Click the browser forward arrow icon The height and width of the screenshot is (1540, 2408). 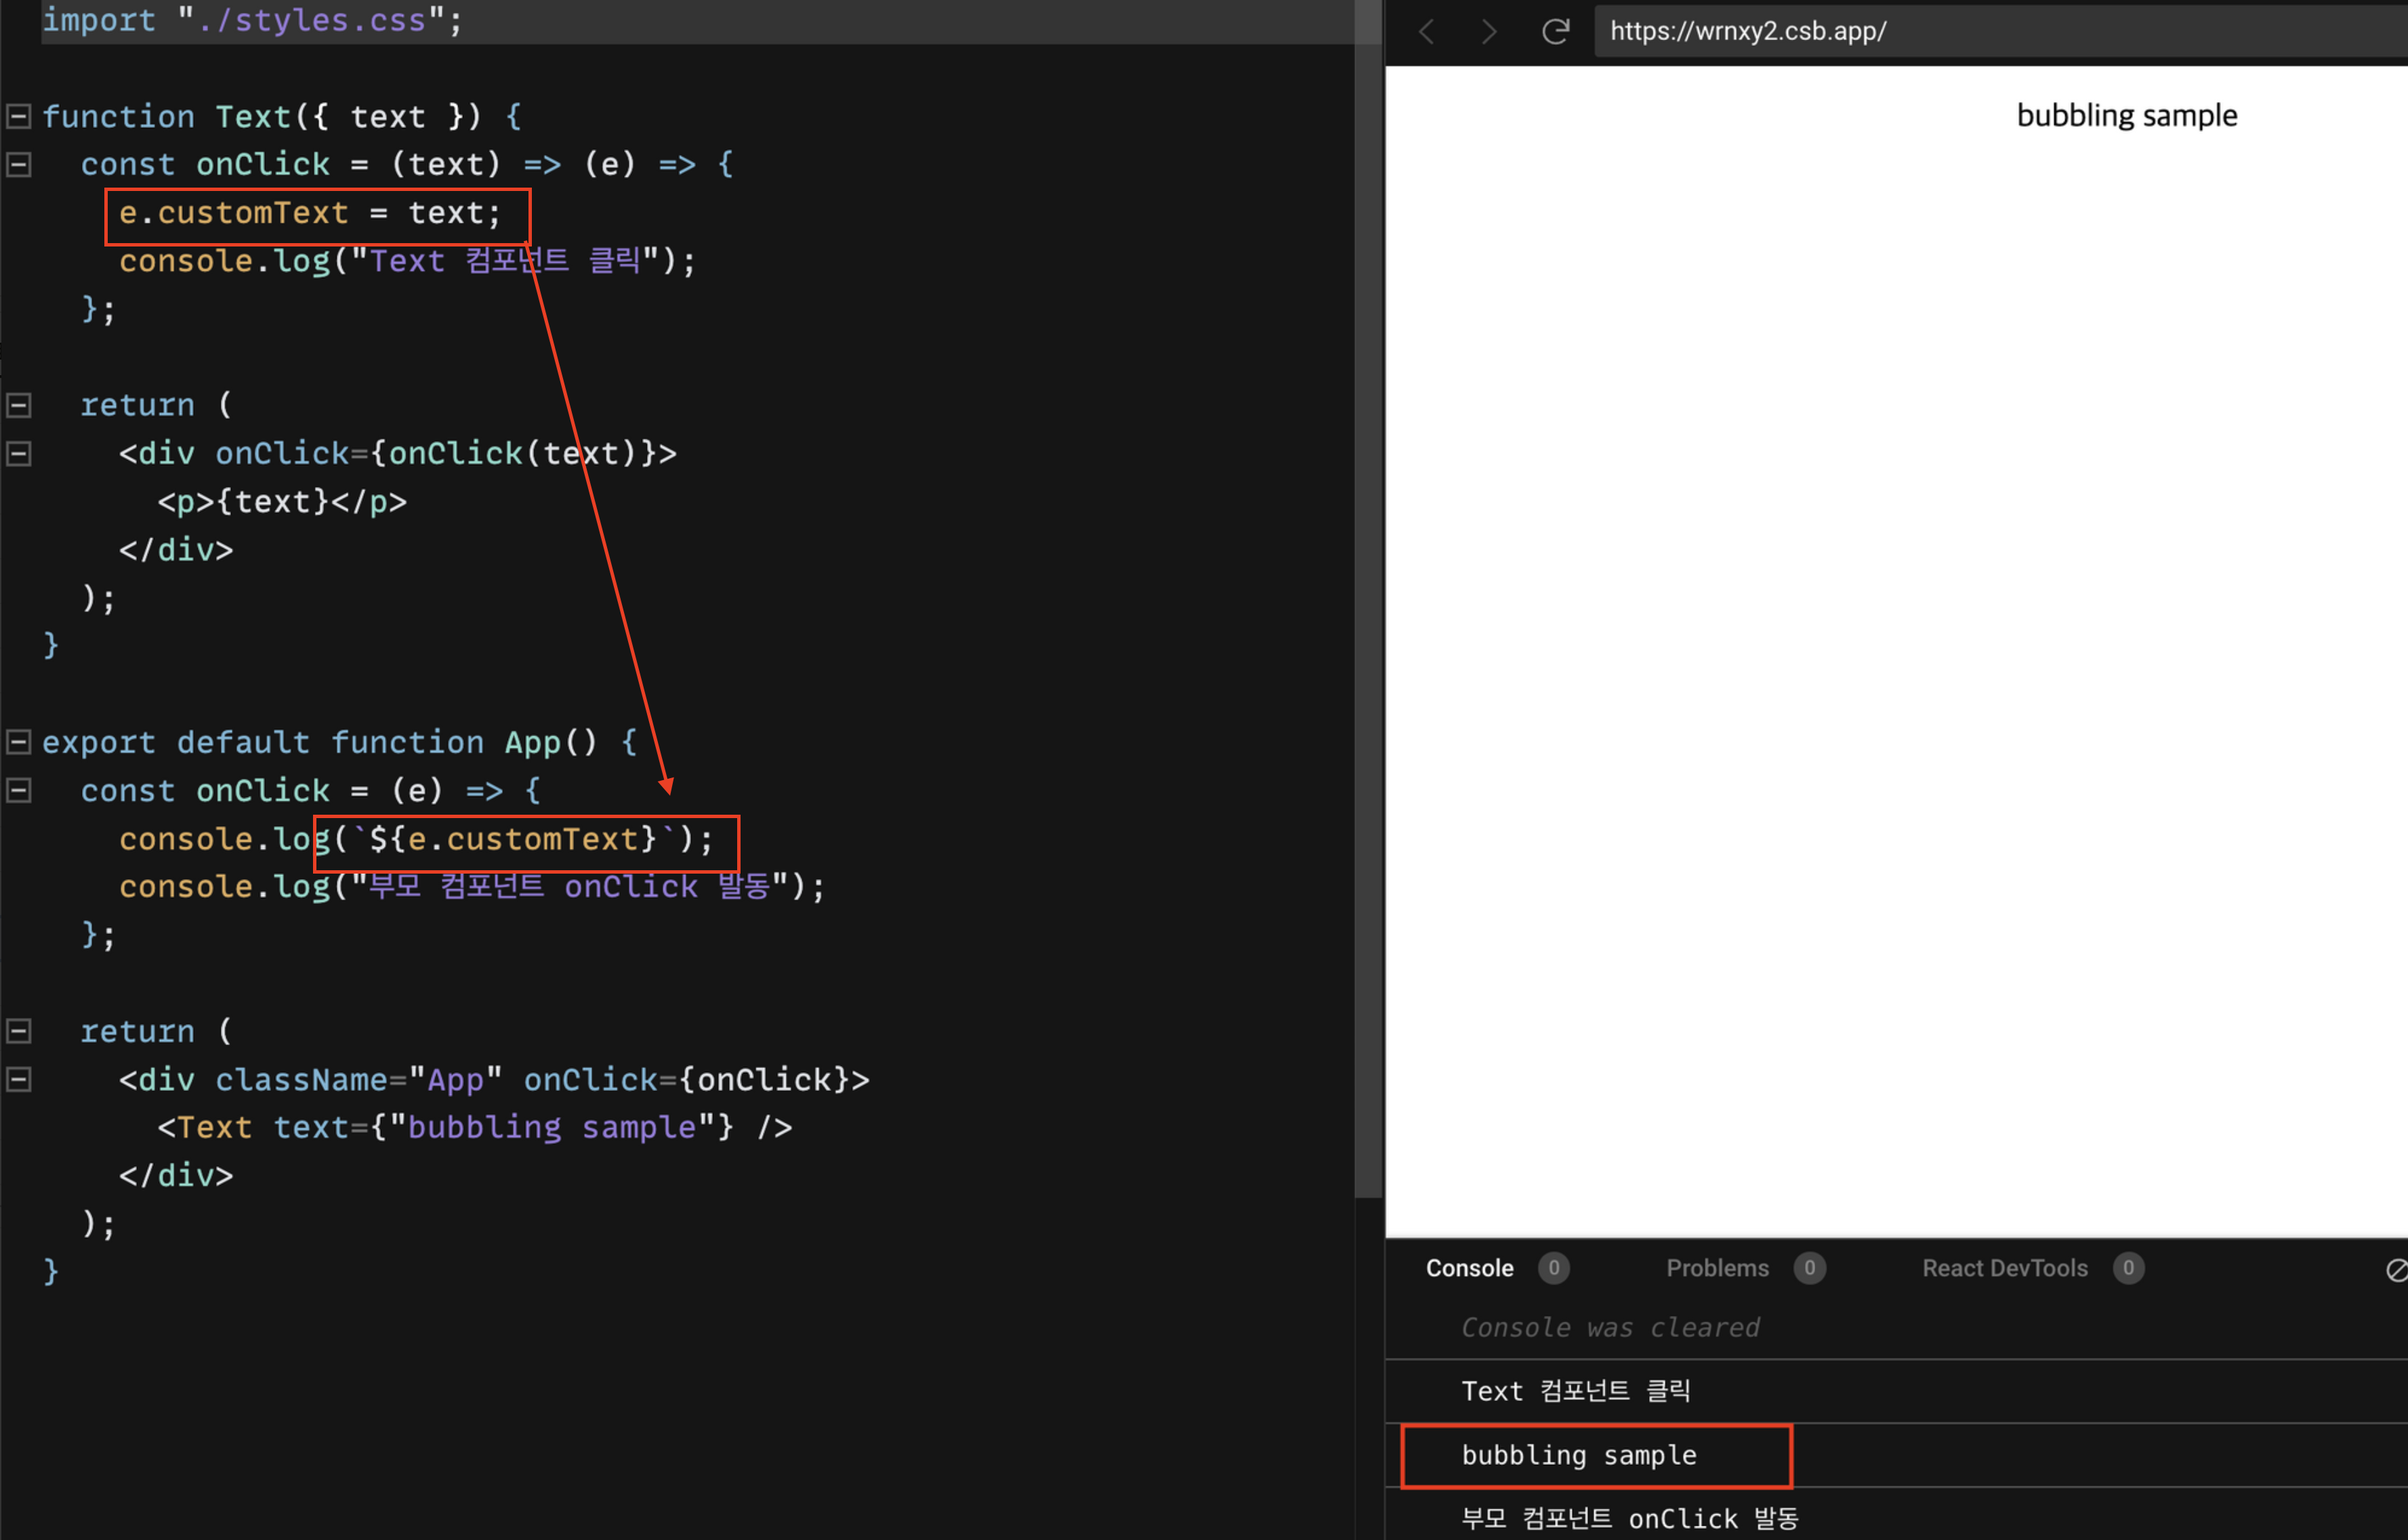(x=1489, y=32)
